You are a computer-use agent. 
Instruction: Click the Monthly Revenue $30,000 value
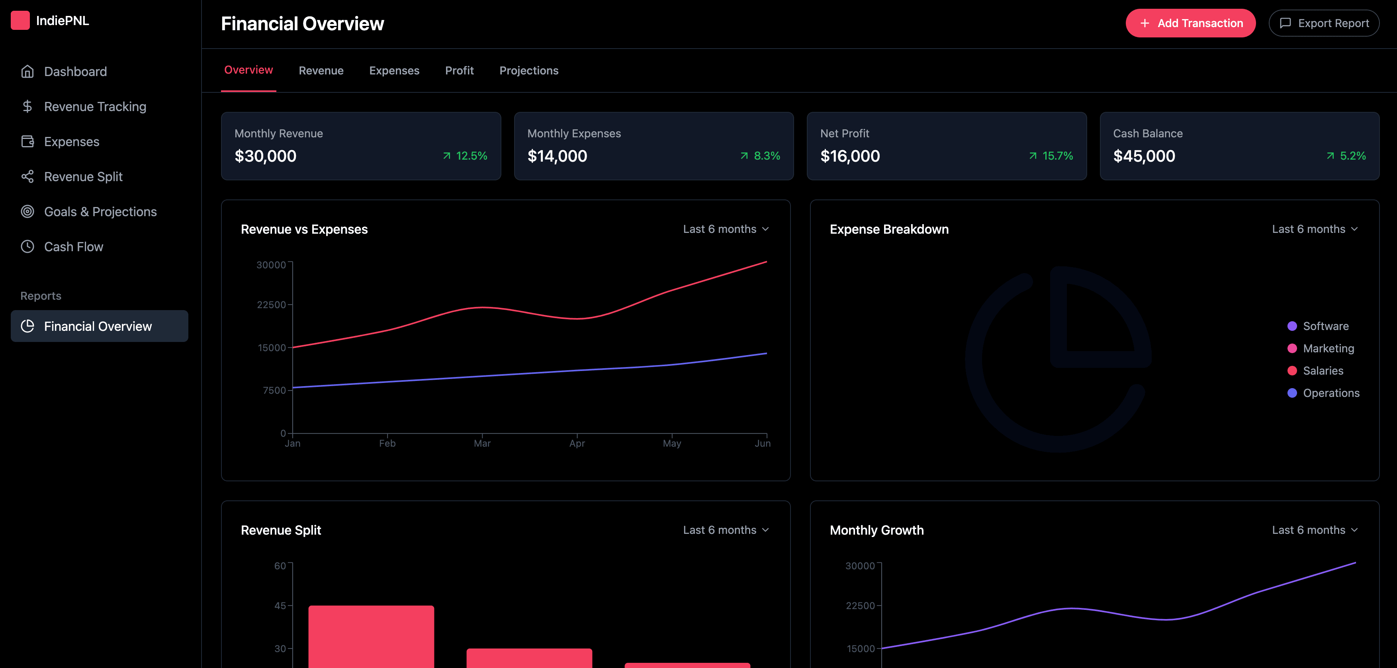265,156
